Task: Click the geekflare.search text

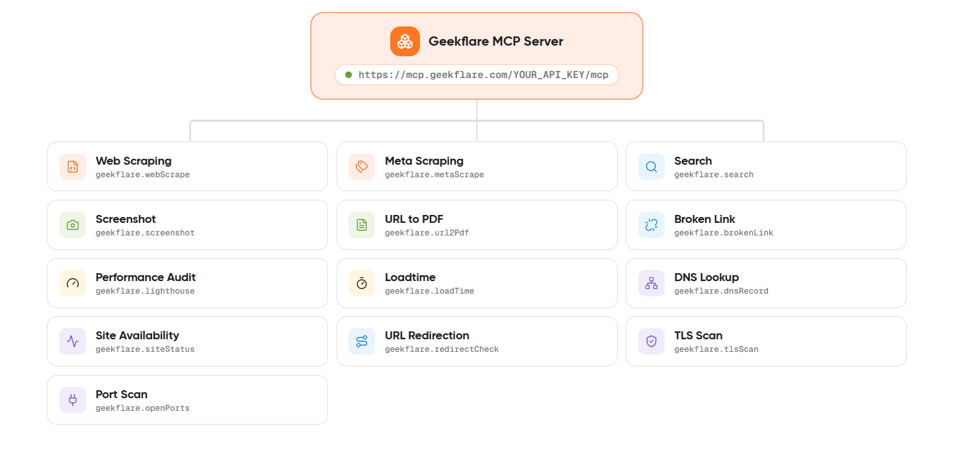Action: pos(714,175)
